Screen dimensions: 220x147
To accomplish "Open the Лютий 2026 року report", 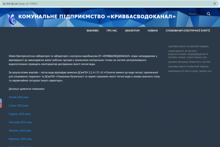I will click(x=19, y=97).
